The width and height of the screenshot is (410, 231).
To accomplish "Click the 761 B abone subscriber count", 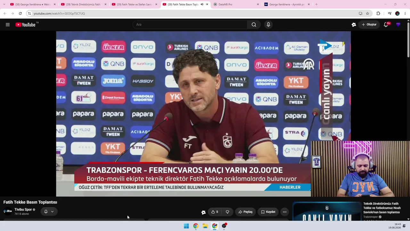I will pyautogui.click(x=21, y=214).
